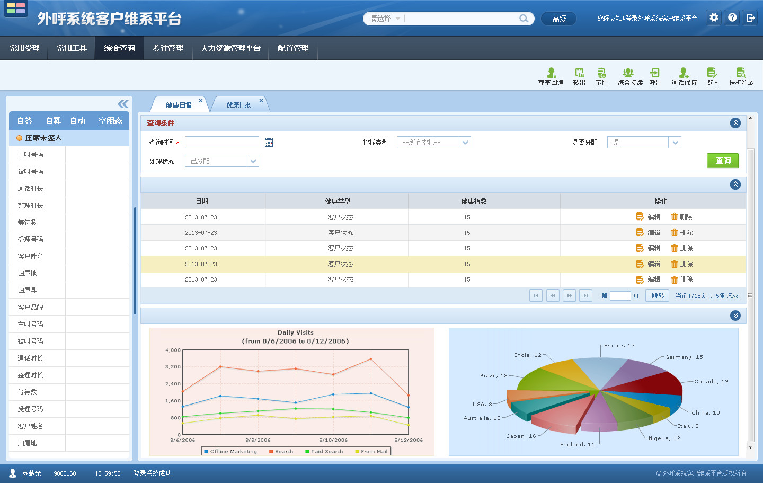The width and height of the screenshot is (763, 483).
Task: Click the Offline Marketing legend swatch
Action: click(206, 452)
